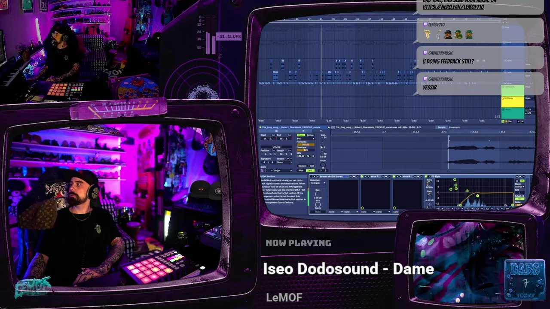The image size is (550, 309).
Task: Click the nero.fan/lemof10 link
Action: [453, 7]
